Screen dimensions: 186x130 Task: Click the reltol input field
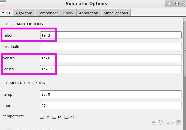pyautogui.click(x=111, y=35)
